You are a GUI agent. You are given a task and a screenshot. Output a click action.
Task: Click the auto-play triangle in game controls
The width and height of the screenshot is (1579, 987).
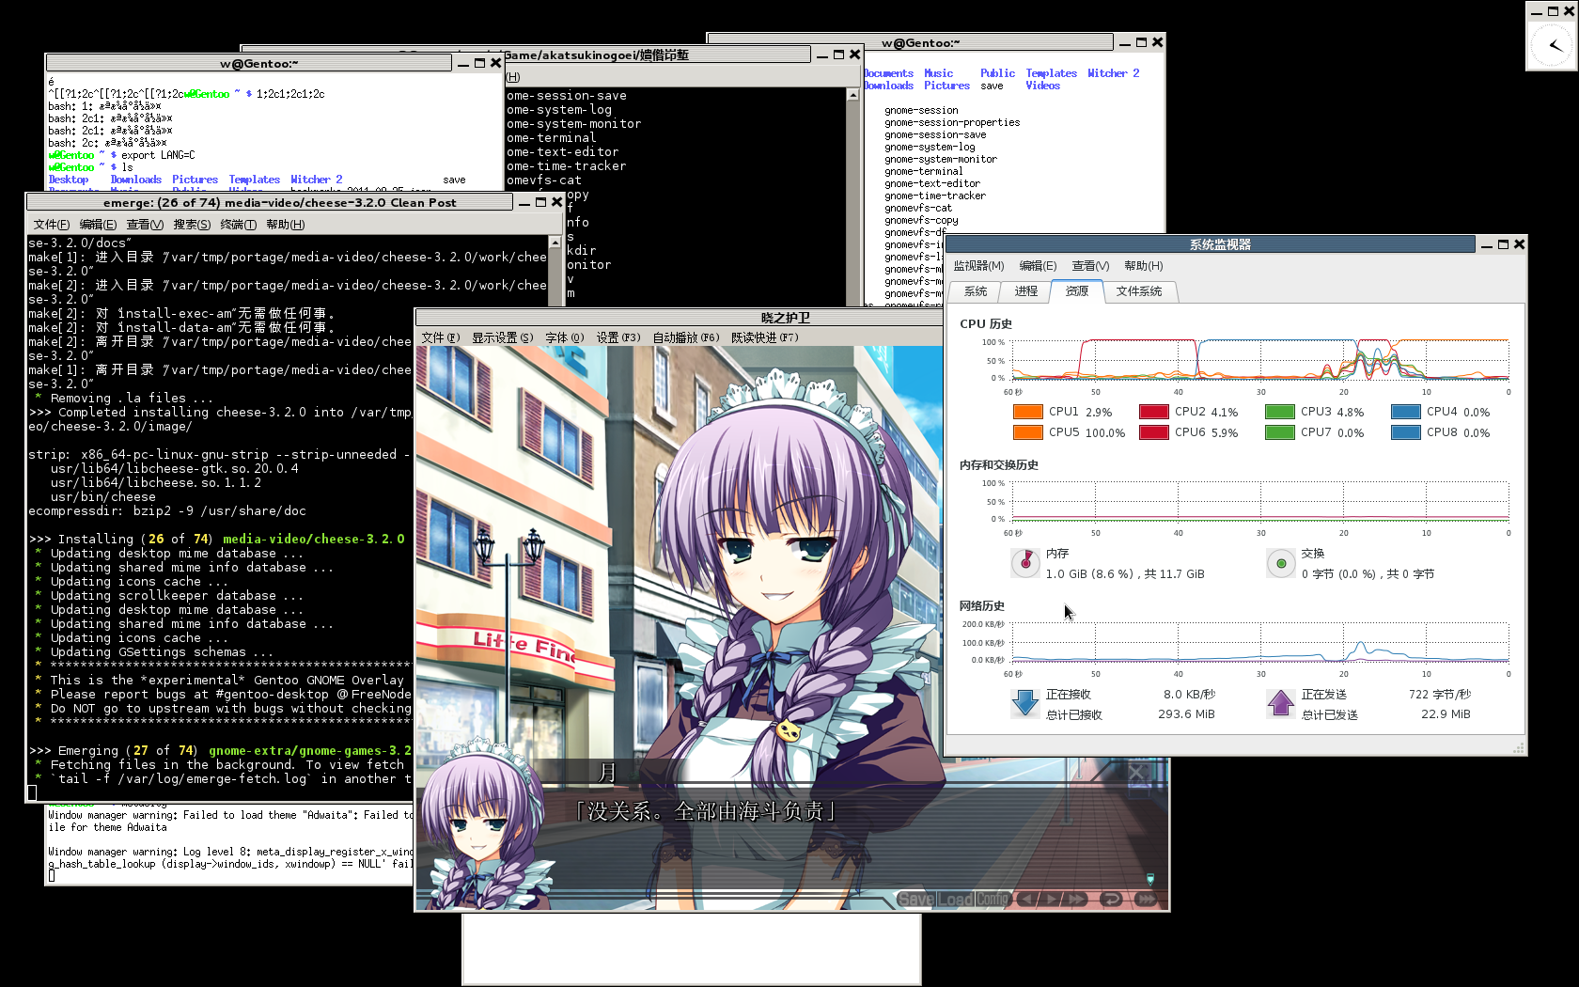(1052, 900)
